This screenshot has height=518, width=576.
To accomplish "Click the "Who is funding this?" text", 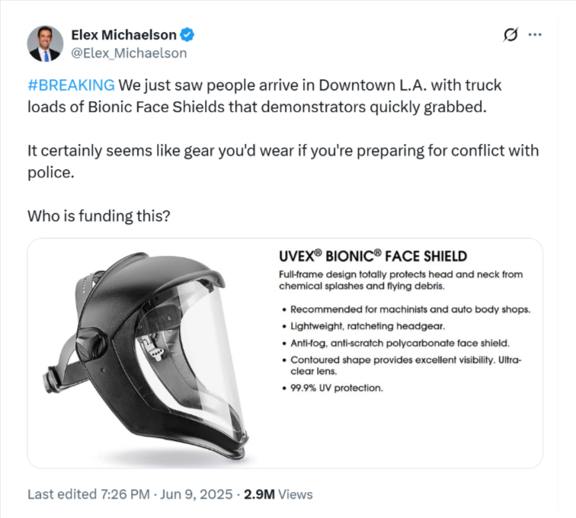I will 99,216.
